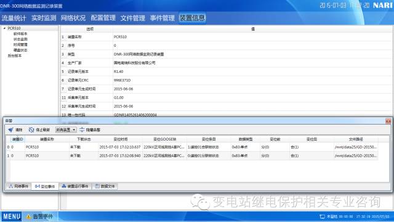Select PCR510 in the device tree
The height and width of the screenshot is (222, 394).
tap(14, 28)
